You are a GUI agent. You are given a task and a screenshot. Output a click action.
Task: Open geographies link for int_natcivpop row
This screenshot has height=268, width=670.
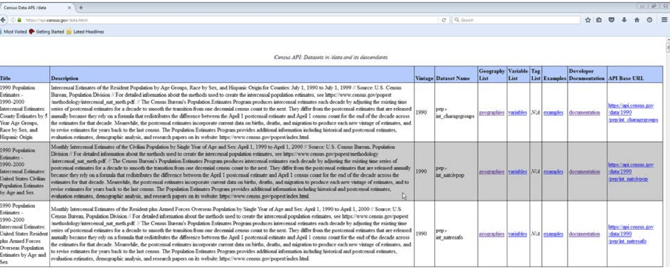[x=491, y=172]
